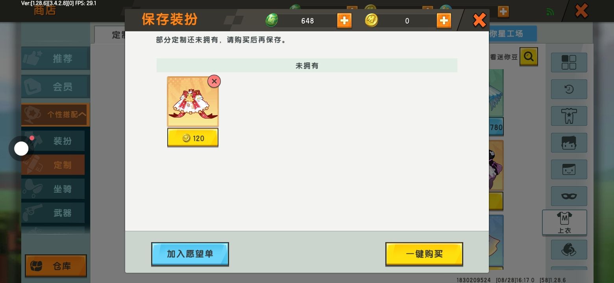Select the face expression category icon

click(569, 169)
